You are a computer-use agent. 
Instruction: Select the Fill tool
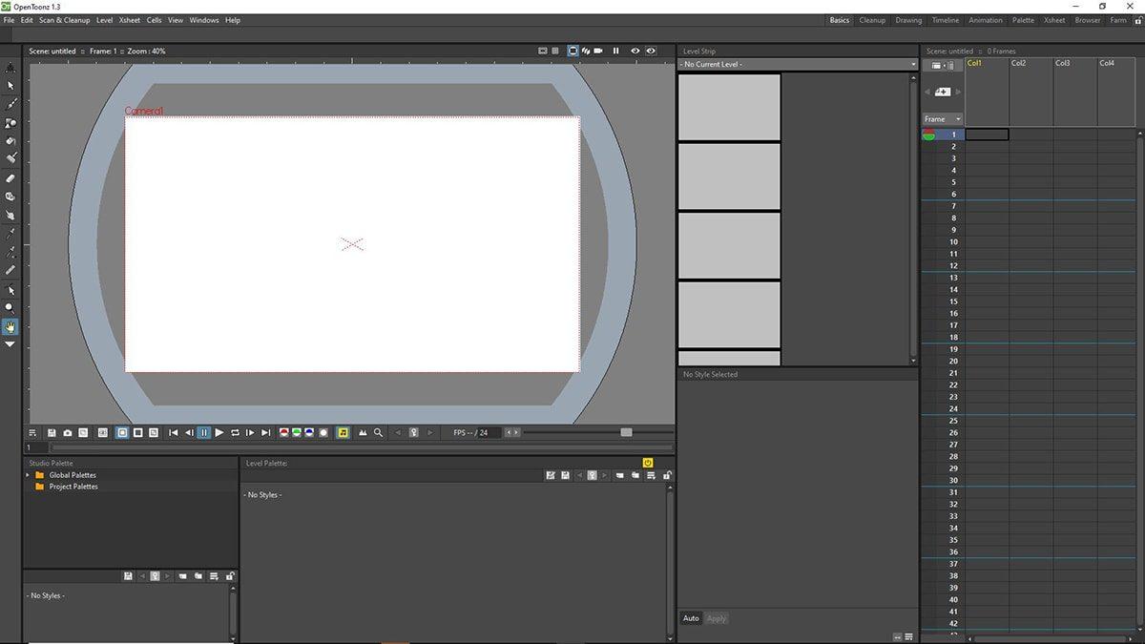click(x=10, y=139)
